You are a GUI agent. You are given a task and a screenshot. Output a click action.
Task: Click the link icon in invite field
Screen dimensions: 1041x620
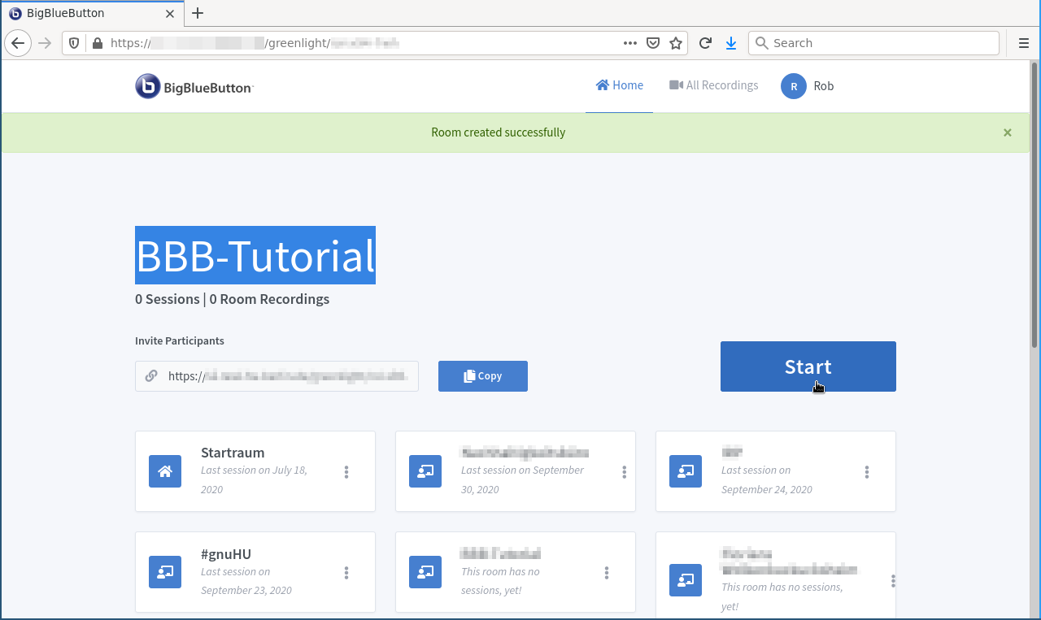151,376
